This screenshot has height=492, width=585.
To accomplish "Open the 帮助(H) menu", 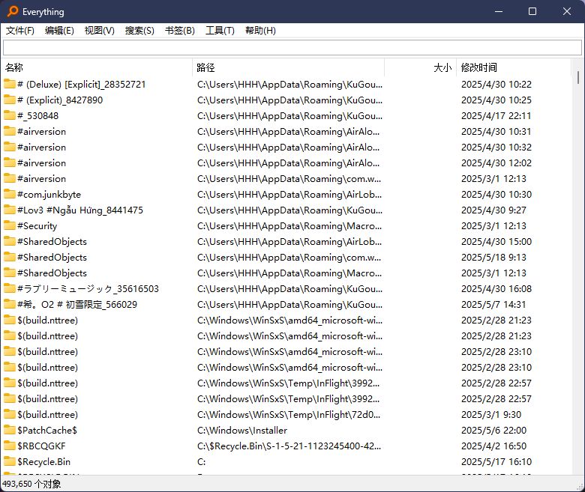I will [260, 31].
